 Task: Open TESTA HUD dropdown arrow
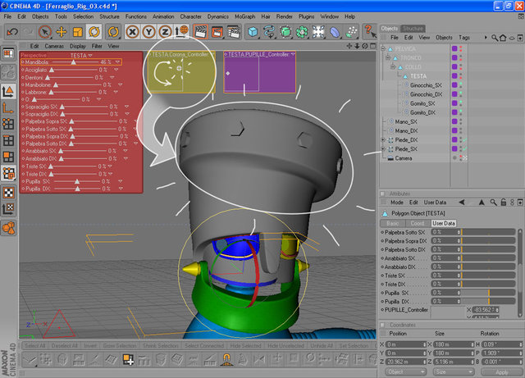coord(90,56)
